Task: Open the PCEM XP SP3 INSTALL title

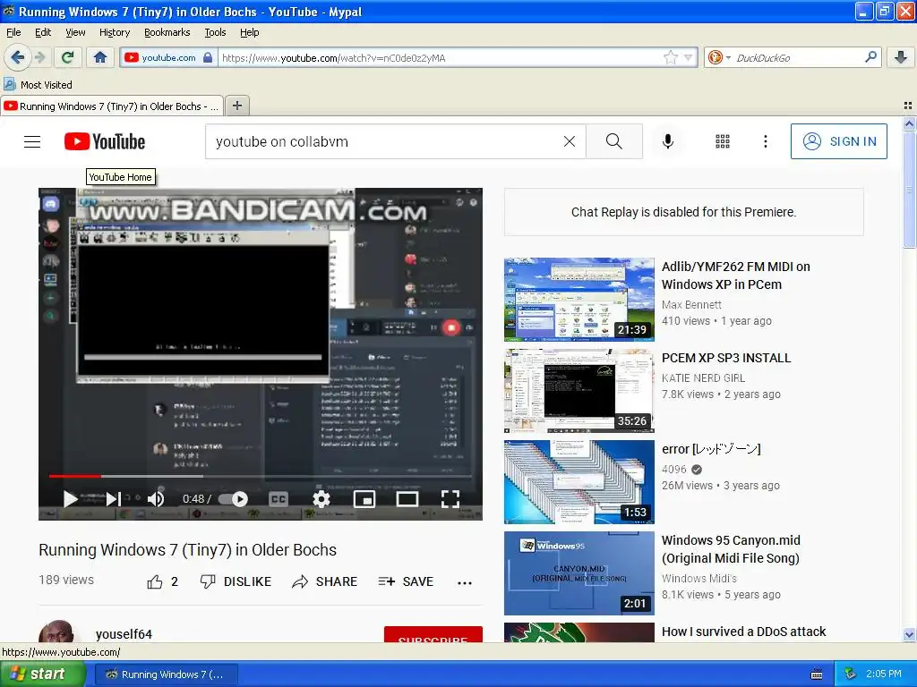Action: [725, 358]
